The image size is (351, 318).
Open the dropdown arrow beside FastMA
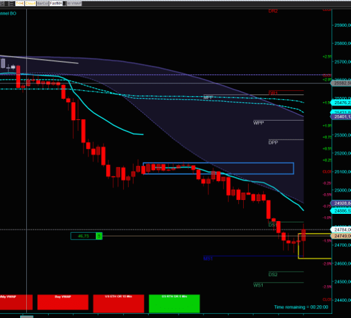(x=65, y=4)
